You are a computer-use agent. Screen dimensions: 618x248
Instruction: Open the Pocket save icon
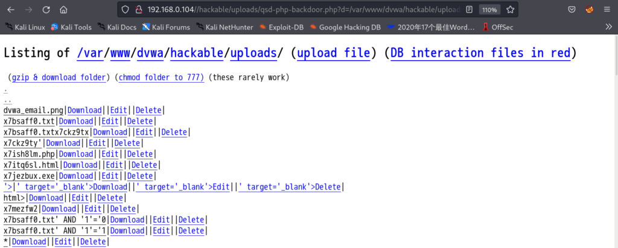(572, 10)
